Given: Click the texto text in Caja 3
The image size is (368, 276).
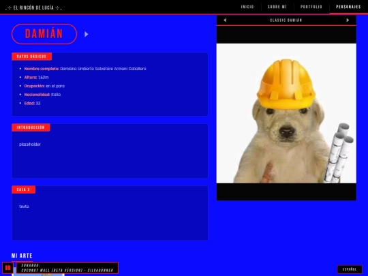Looking at the screenshot, I should coord(24,206).
